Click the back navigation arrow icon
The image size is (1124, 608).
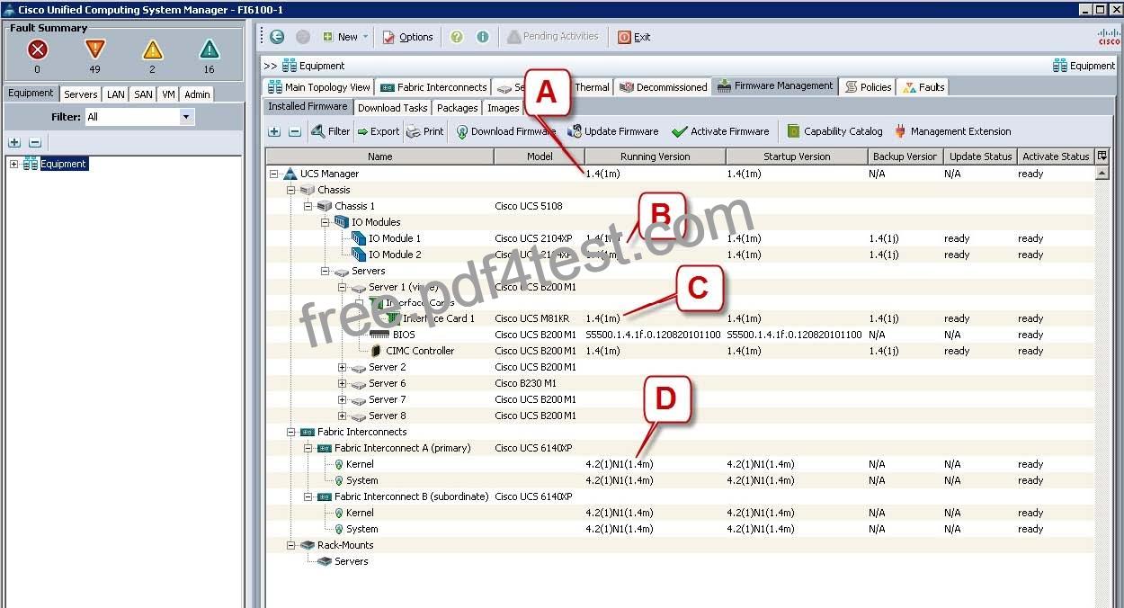(x=277, y=37)
